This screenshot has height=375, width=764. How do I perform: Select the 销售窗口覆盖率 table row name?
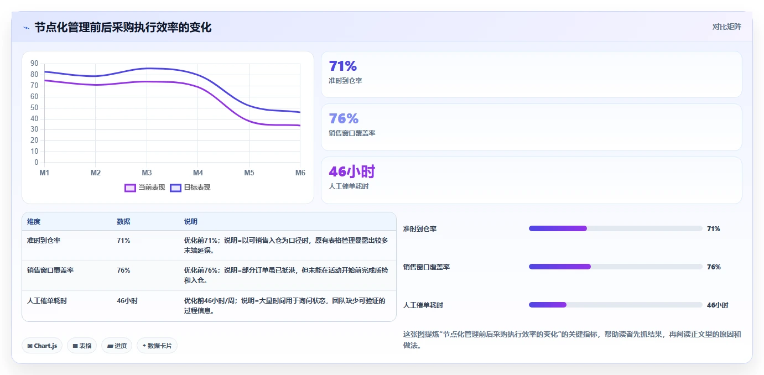[50, 270]
